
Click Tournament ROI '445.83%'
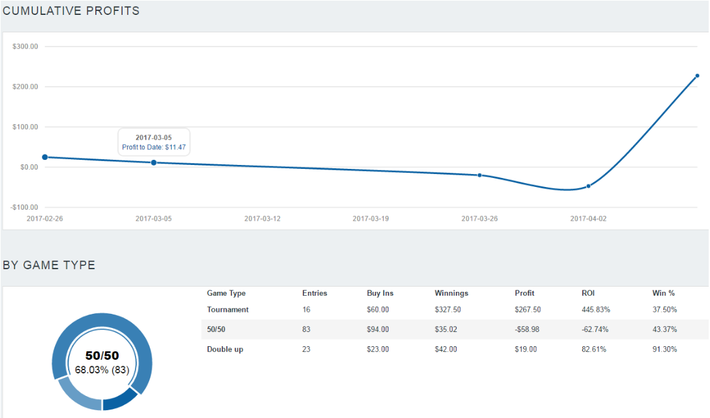596,309
